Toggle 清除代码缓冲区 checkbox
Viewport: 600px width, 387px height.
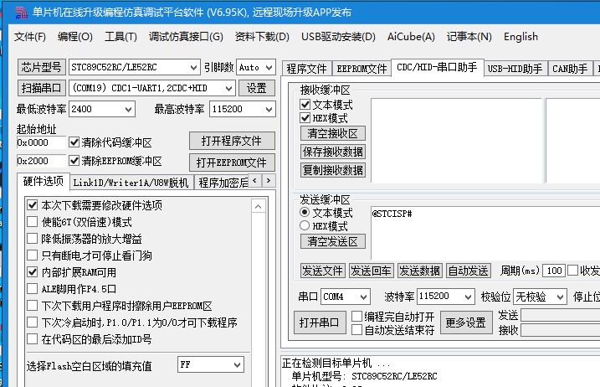coord(74,142)
